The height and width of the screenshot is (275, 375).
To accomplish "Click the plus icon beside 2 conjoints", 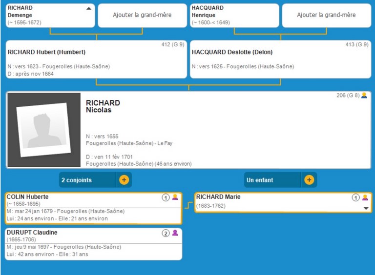I will (x=124, y=180).
